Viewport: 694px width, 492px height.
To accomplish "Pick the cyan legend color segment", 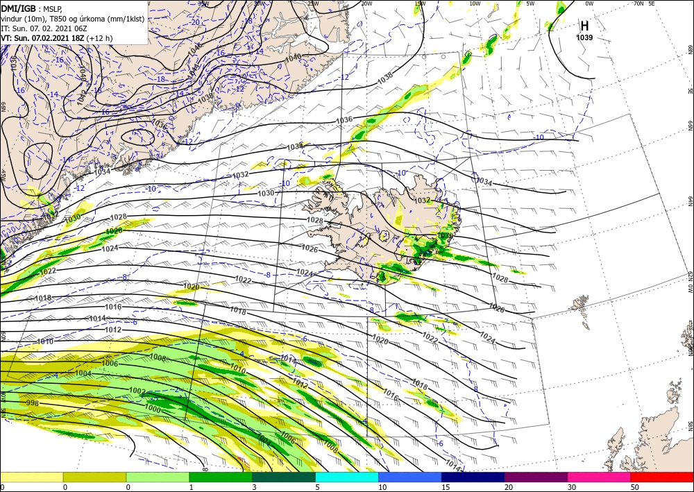I will (347, 477).
